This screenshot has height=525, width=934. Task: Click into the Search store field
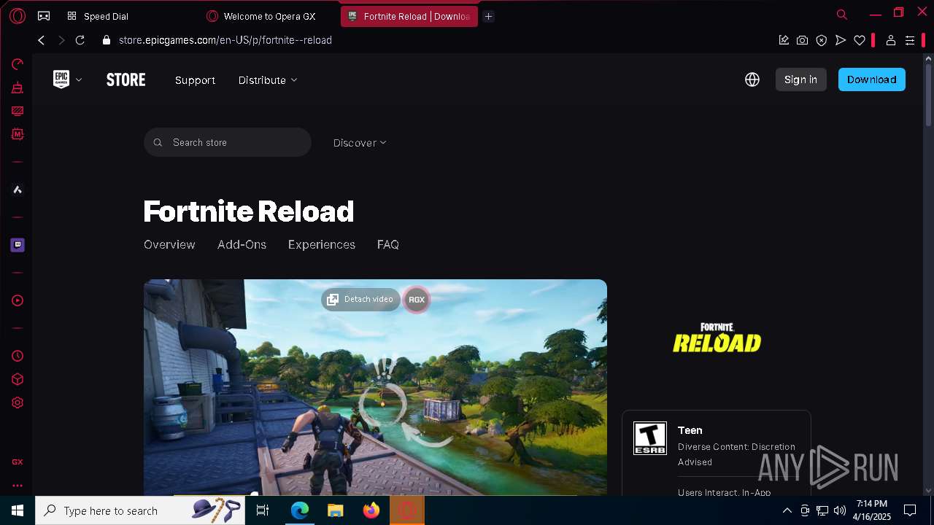pos(228,142)
